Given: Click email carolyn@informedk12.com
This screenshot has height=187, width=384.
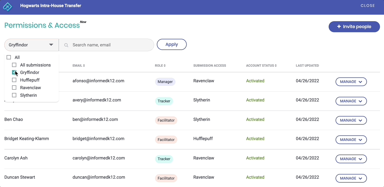Looking at the screenshot, I should [99, 158].
